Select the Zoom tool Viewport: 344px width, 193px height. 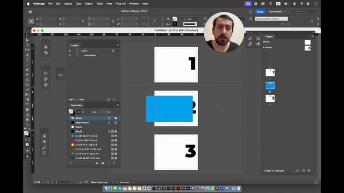[x=27, y=124]
